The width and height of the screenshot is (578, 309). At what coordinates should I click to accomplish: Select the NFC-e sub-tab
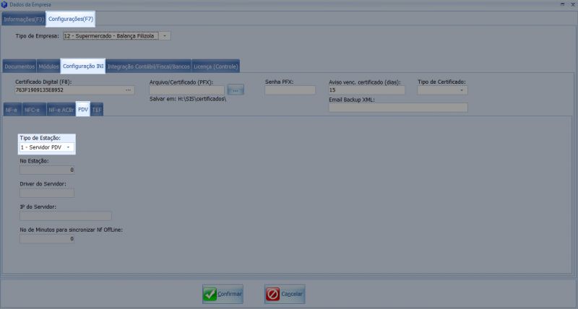(33, 110)
